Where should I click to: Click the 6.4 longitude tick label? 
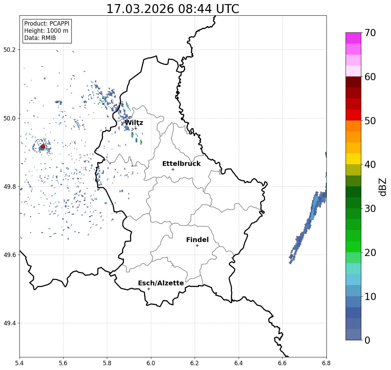239,363
